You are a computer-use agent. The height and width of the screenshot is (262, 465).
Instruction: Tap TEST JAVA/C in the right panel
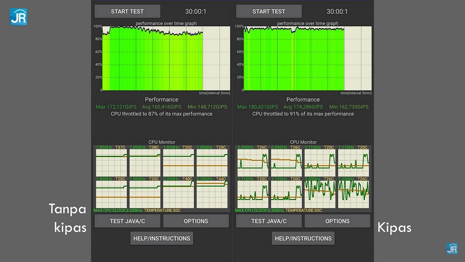tap(269, 221)
